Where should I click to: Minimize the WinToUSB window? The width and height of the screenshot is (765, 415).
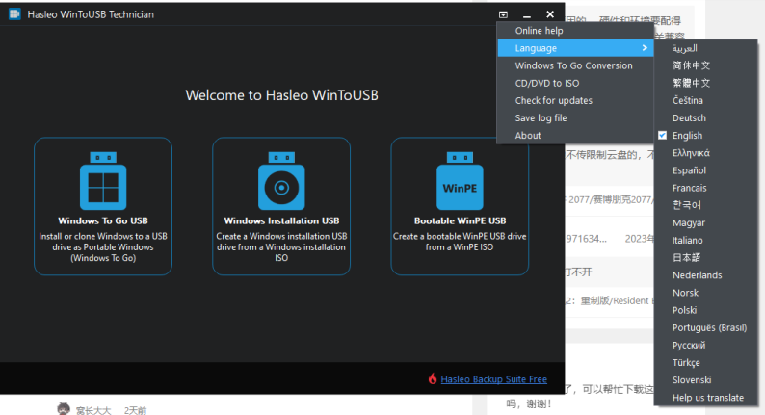tap(527, 15)
